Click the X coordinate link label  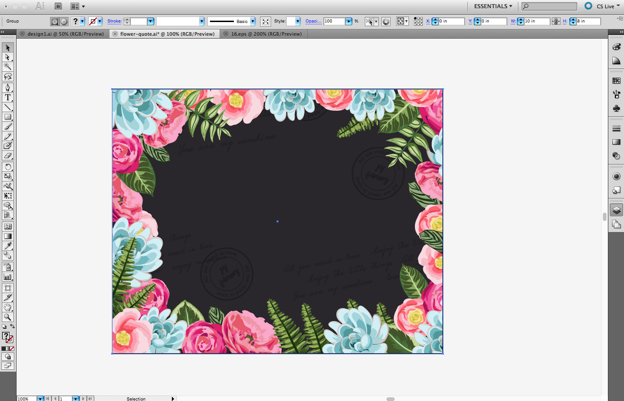pyautogui.click(x=428, y=22)
